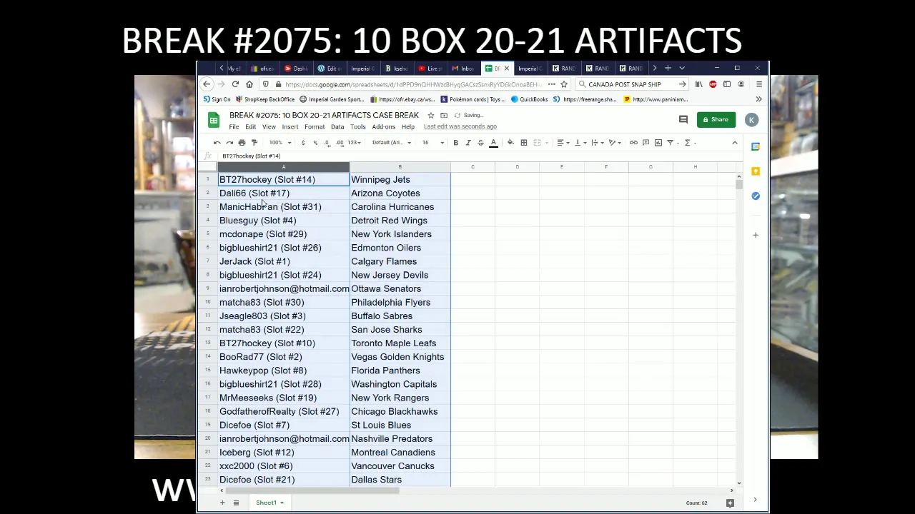Toggle strikethrough formatting
The image size is (915, 514).
tap(480, 143)
